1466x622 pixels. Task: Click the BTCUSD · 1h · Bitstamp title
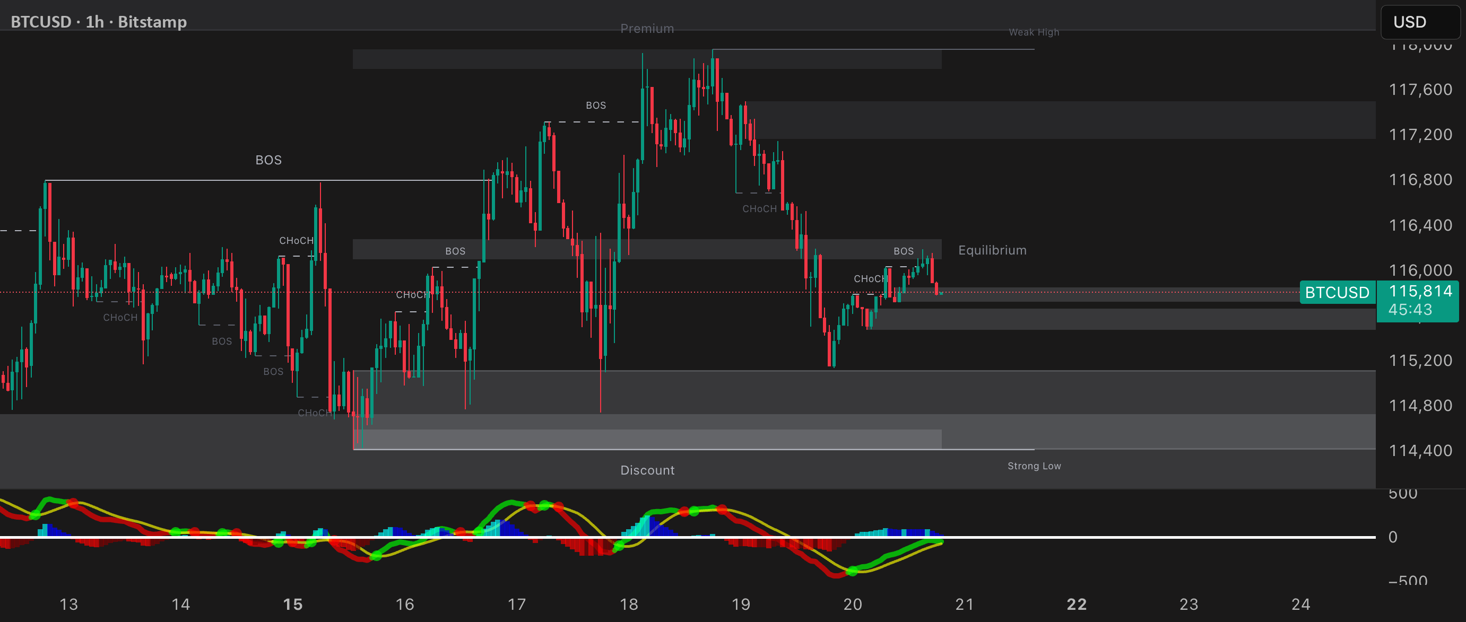tap(99, 22)
